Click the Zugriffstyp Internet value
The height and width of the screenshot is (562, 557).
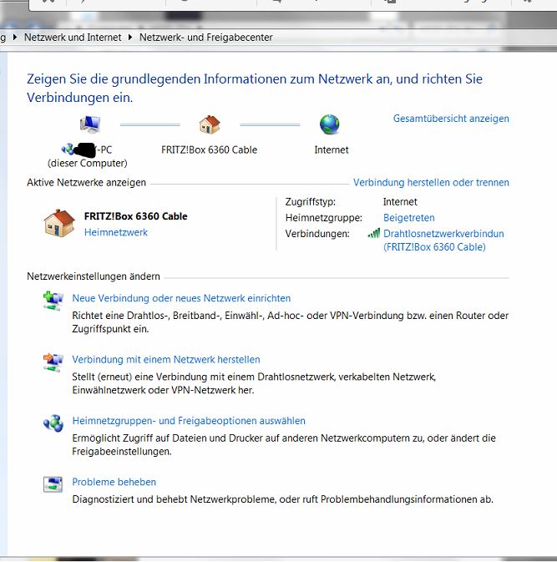(x=400, y=202)
